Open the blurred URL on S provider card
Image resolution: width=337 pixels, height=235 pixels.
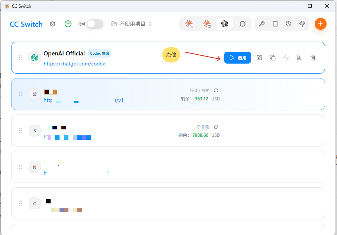(x=67, y=137)
